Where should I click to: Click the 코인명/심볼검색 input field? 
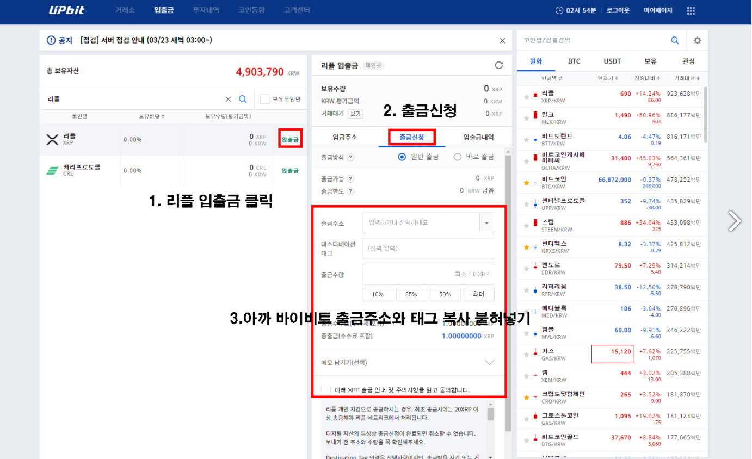593,40
